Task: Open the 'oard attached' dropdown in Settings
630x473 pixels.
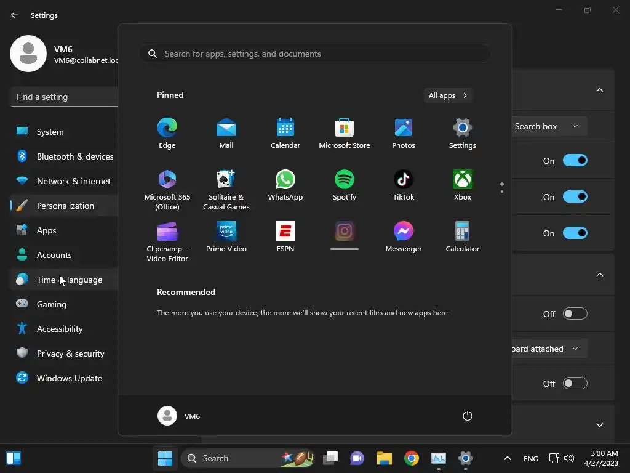Action: 549,349
